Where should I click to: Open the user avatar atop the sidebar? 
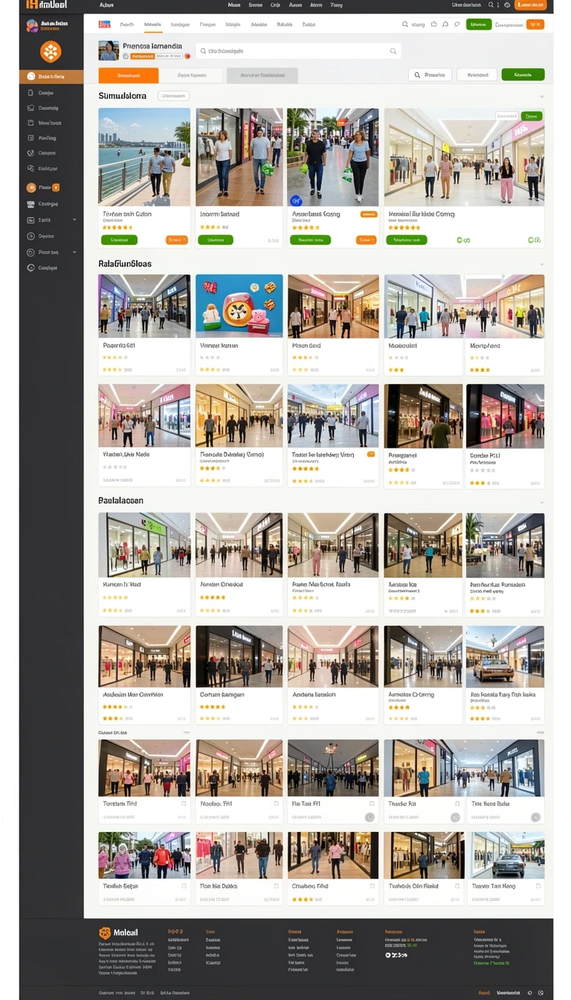[x=32, y=25]
